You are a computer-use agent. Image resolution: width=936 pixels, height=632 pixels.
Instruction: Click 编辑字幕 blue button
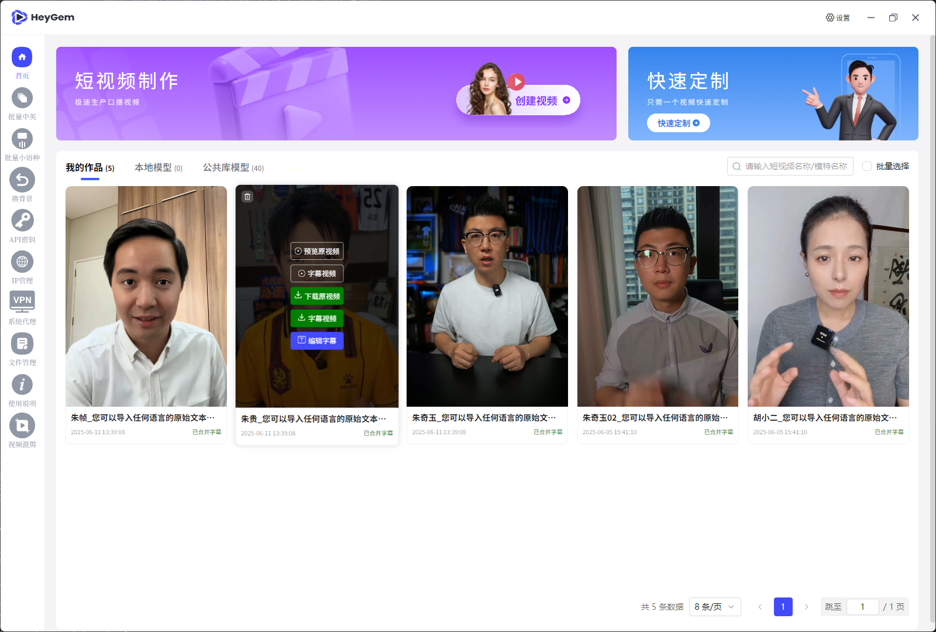317,341
